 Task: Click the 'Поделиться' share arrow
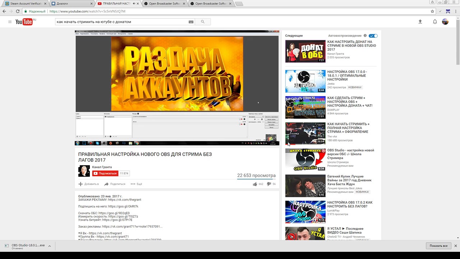click(106, 184)
